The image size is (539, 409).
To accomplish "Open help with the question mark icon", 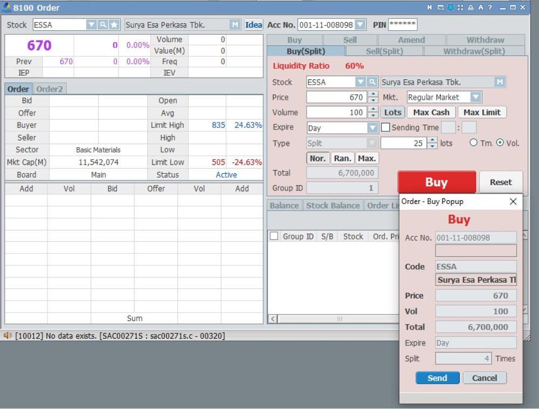I will pyautogui.click(x=490, y=8).
